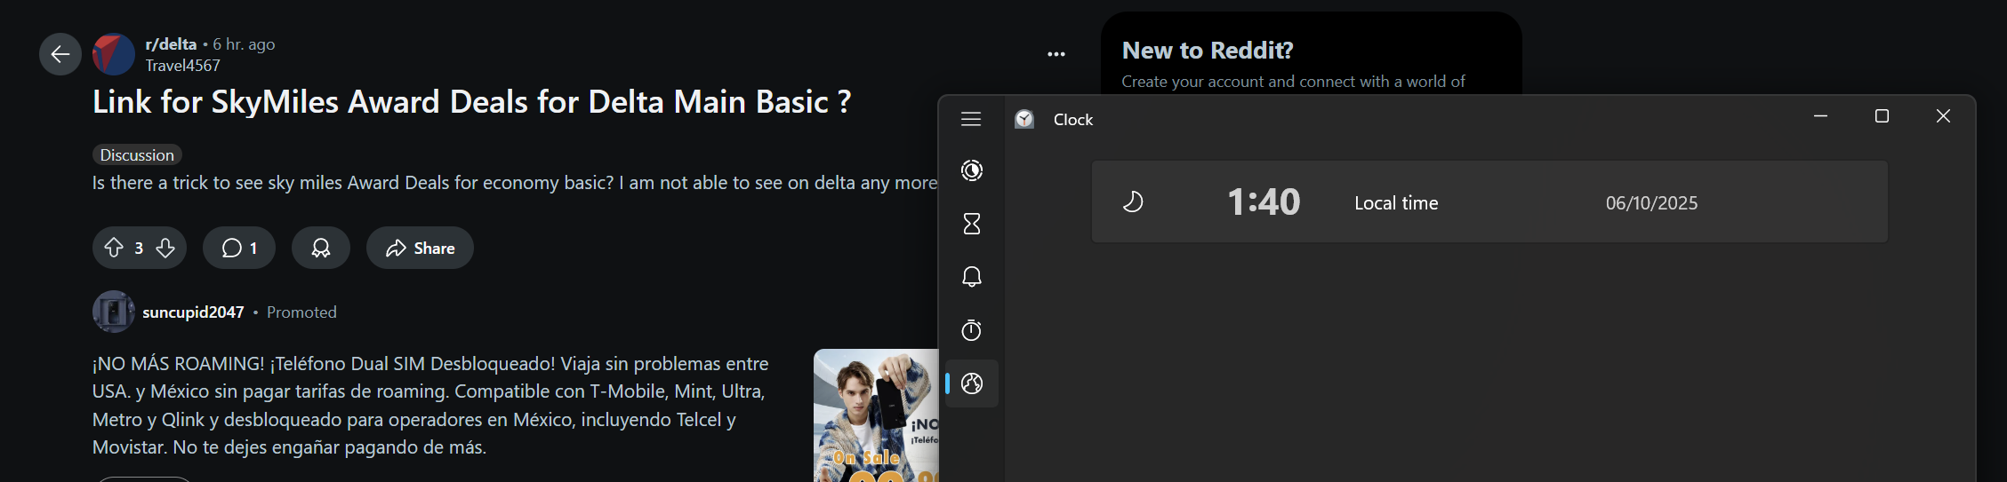Open the suncupid2047 advertiser profile
This screenshot has height=482, width=2007.
point(193,312)
